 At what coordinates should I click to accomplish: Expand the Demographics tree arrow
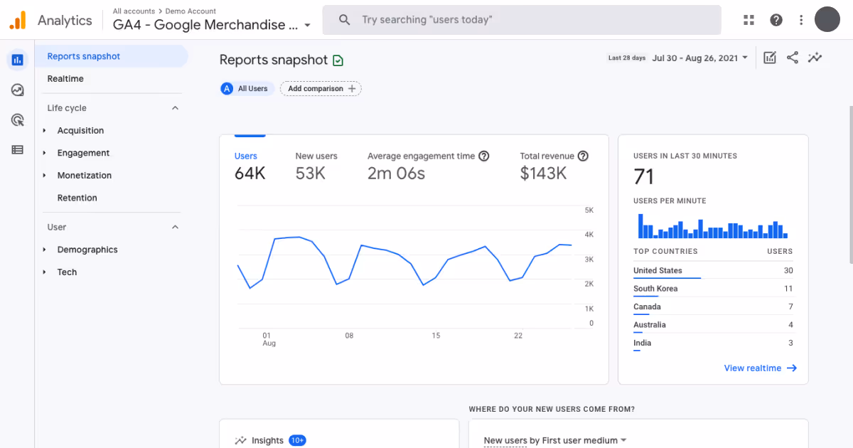point(44,250)
